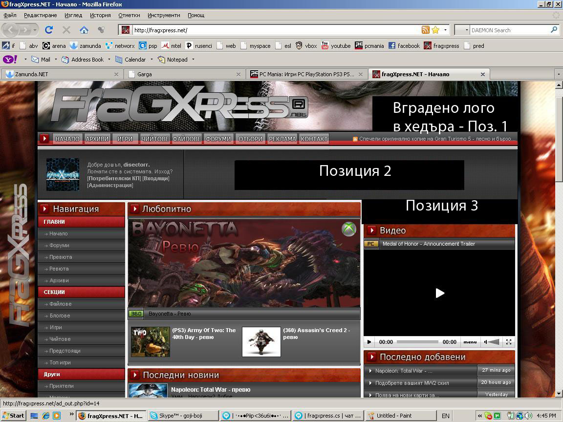This screenshot has width=563, height=422.
Task: Open the pcmania bookmark
Action: 369,45
